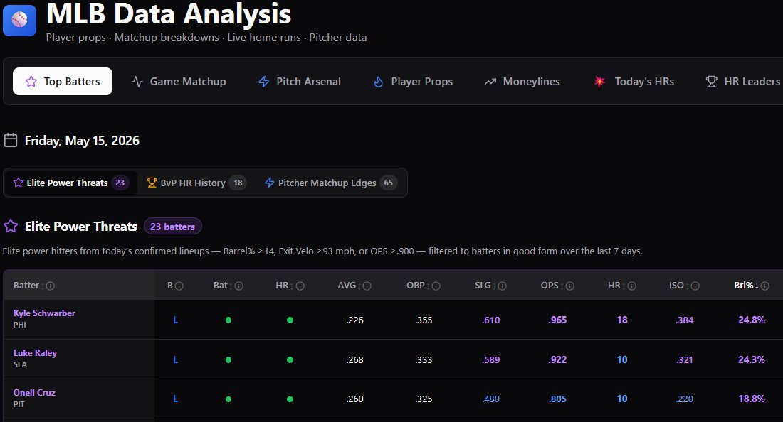The height and width of the screenshot is (422, 783).
Task: Click Kyle Schwarber's .965 OPS value
Action: click(x=557, y=320)
